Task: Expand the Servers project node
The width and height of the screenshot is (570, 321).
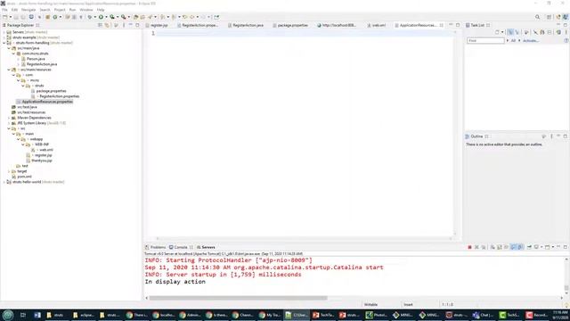Action: 4,32
